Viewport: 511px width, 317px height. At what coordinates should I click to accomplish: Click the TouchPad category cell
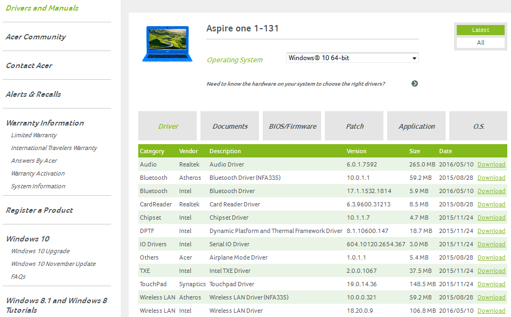[153, 284]
